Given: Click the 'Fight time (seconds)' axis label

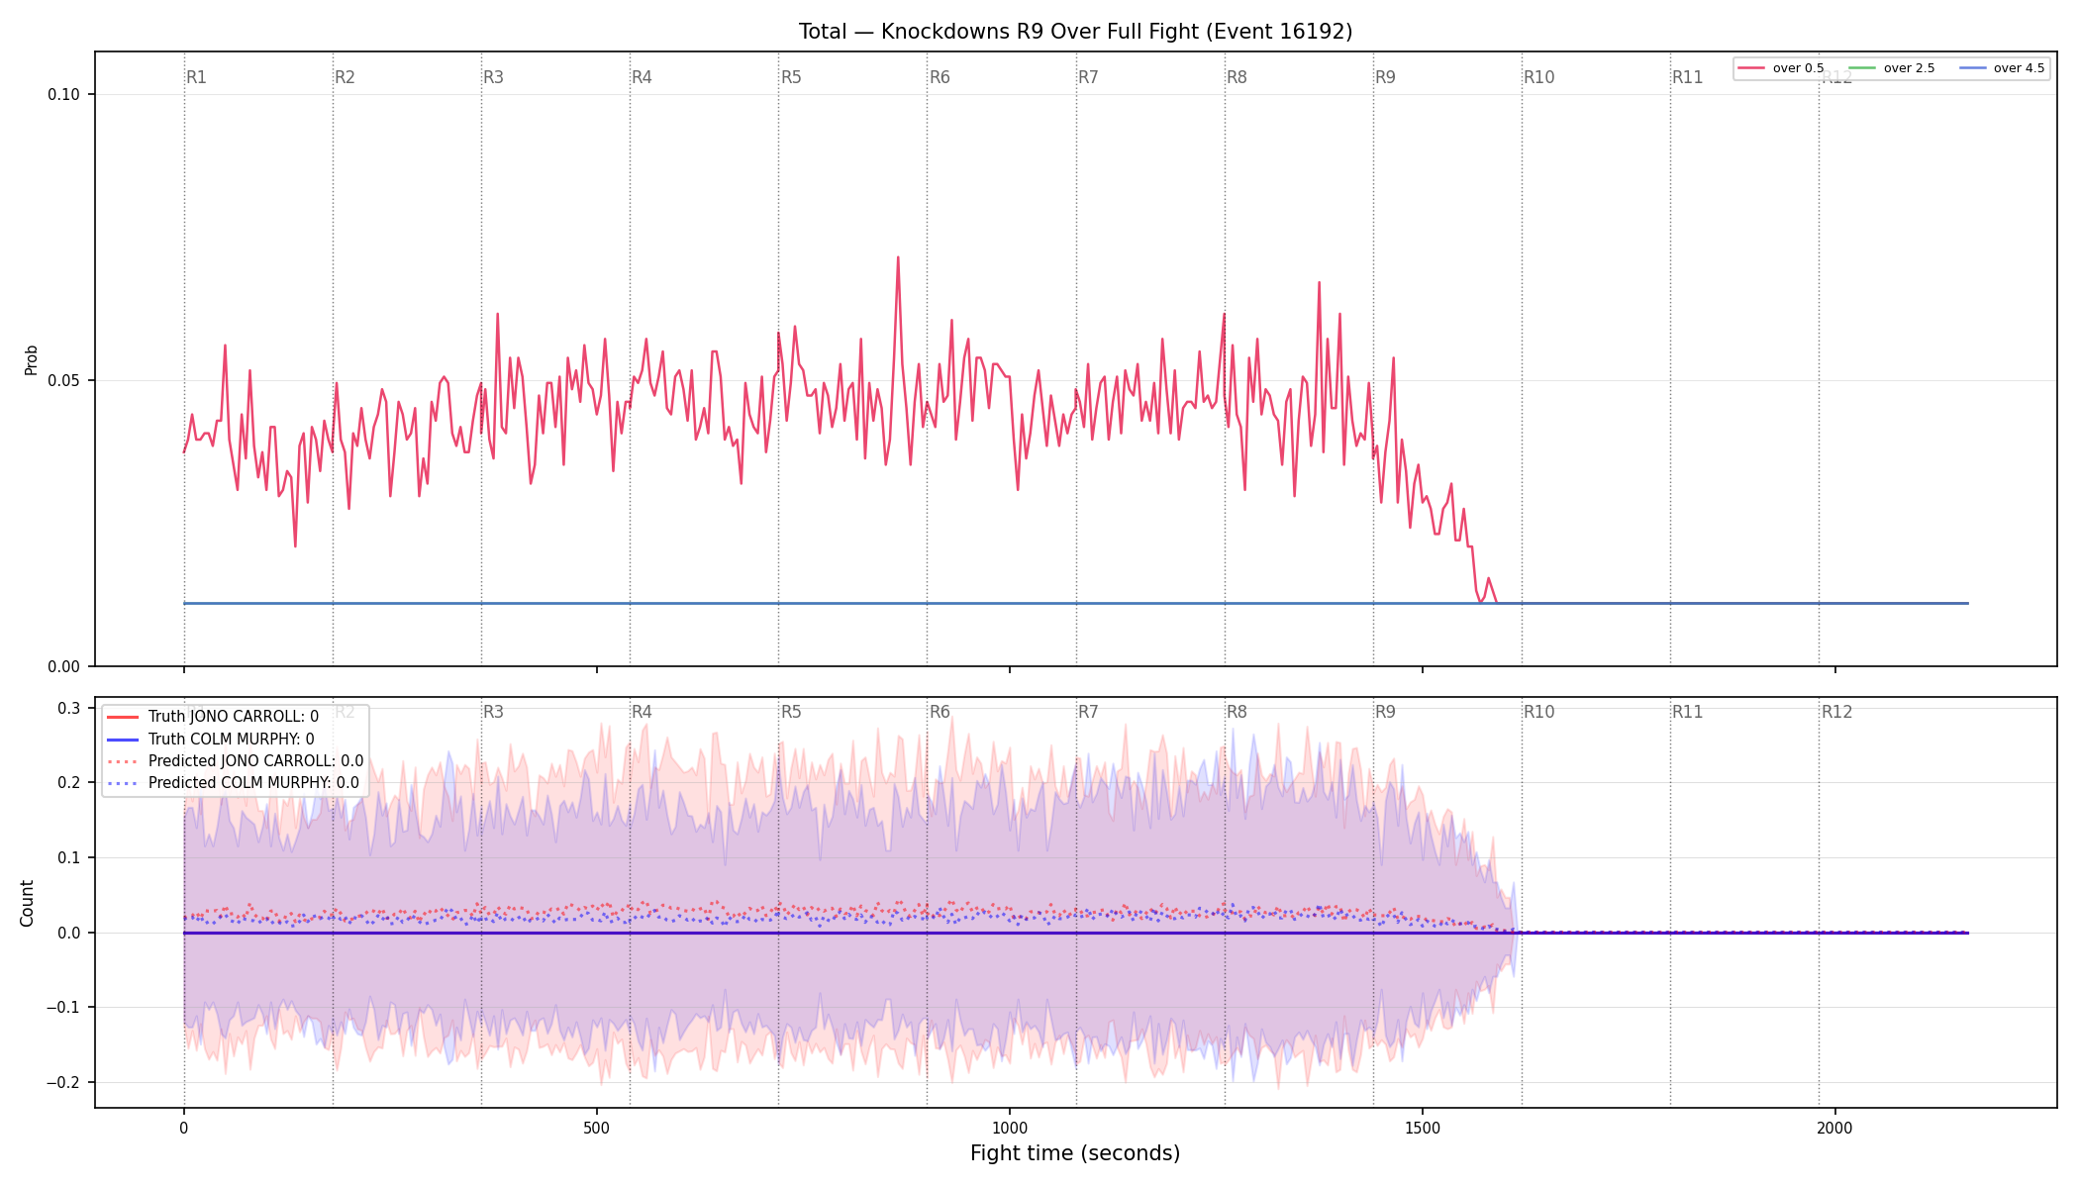Looking at the screenshot, I should tap(1075, 1153).
